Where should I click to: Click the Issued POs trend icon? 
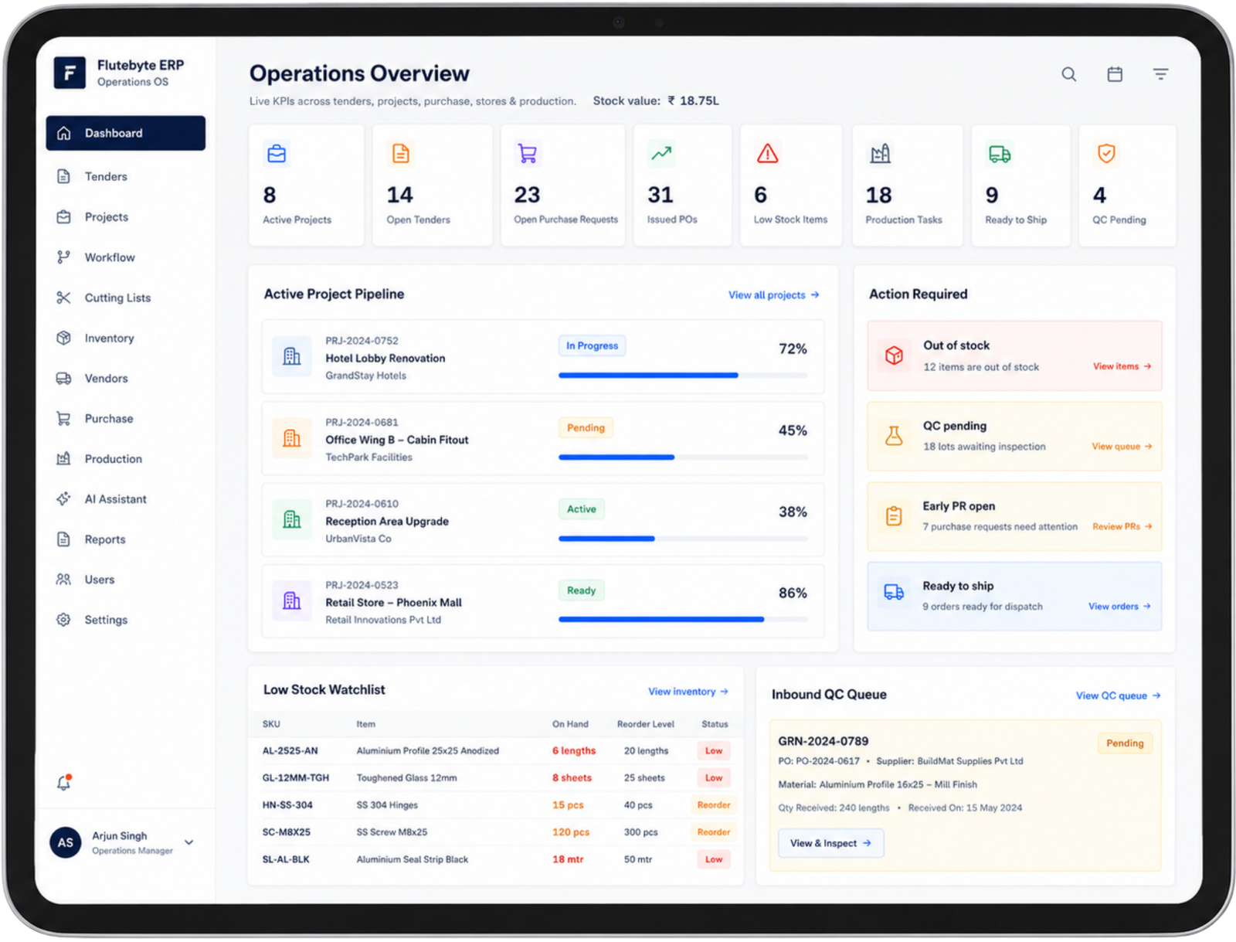pos(661,154)
